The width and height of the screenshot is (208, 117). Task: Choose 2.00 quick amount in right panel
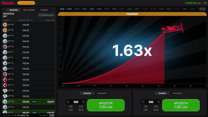[156, 107]
